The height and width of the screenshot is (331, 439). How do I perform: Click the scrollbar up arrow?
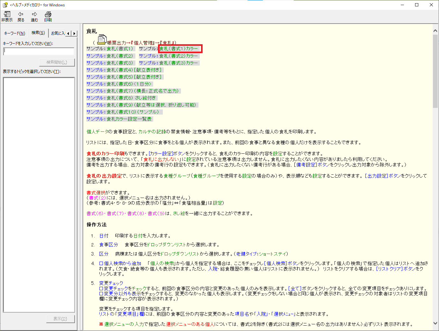[435, 31]
